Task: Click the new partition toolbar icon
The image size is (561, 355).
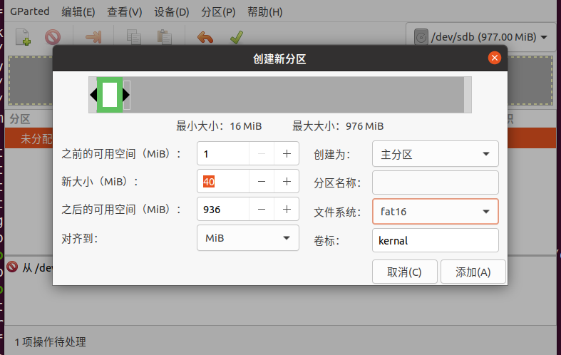Action: pos(24,37)
